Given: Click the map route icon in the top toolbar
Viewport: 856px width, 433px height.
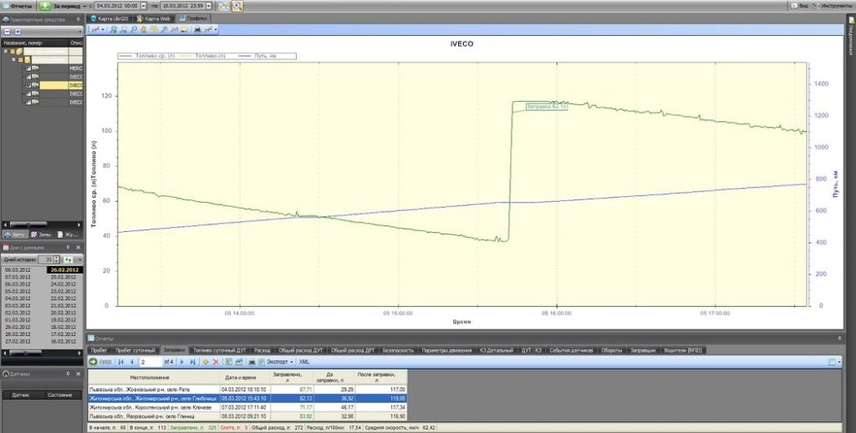Looking at the screenshot, I should click(224, 6).
